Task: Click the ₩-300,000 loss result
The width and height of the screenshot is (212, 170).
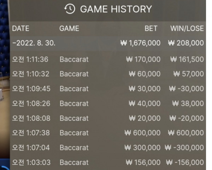Action: click(x=184, y=147)
